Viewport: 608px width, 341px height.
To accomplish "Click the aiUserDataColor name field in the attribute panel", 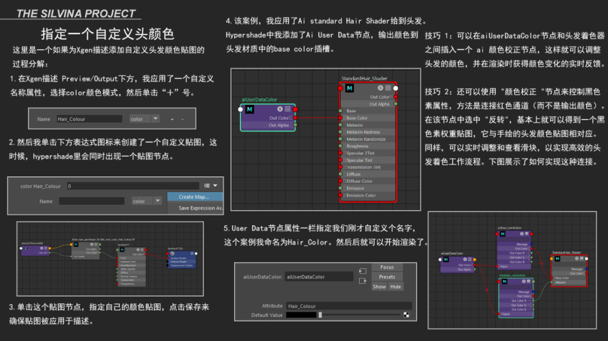I will click(319, 277).
